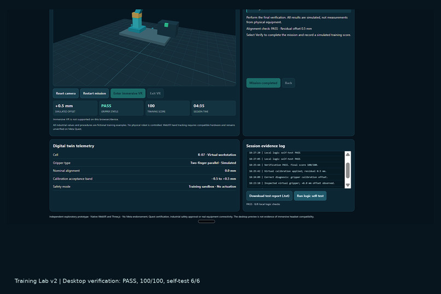The width and height of the screenshot is (441, 294).
Task: Click the evidence log scrollbar thumb
Action: [x=347, y=170]
